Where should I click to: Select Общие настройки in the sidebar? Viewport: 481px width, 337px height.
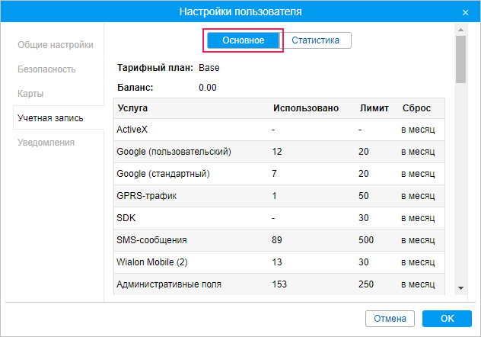[x=56, y=45]
